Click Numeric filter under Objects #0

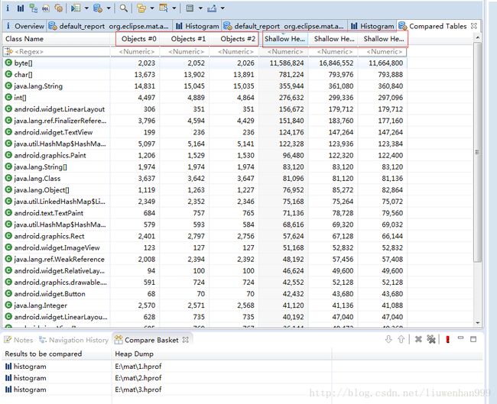[x=135, y=52]
